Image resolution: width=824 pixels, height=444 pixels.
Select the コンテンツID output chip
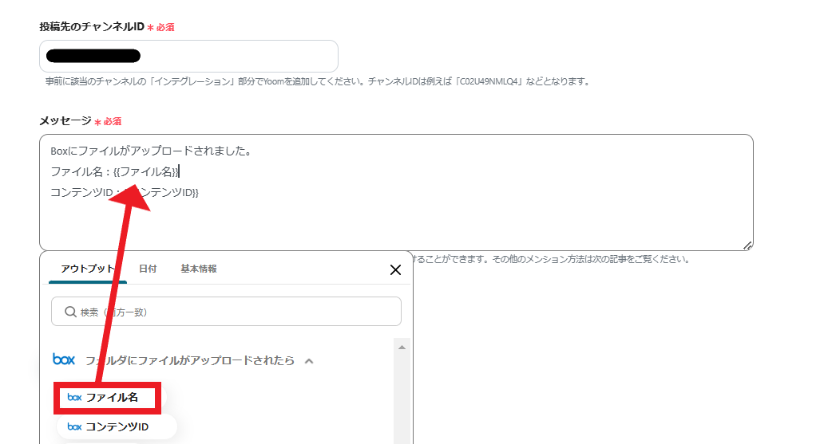pyautogui.click(x=117, y=426)
